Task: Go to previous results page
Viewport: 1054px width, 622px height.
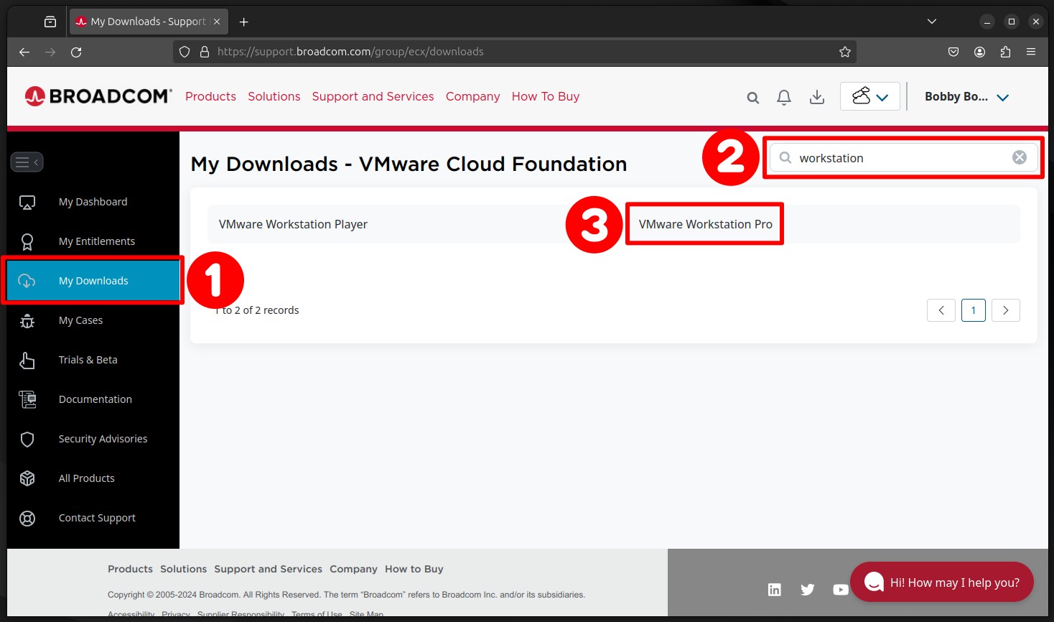Action: click(x=941, y=310)
